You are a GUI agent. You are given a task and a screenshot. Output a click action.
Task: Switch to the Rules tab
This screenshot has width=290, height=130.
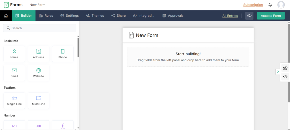tap(46, 16)
